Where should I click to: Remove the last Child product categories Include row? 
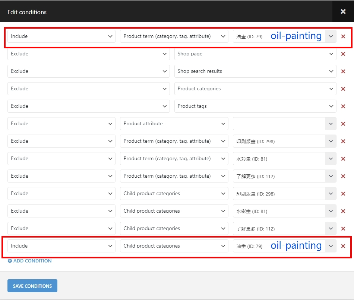coord(343,246)
